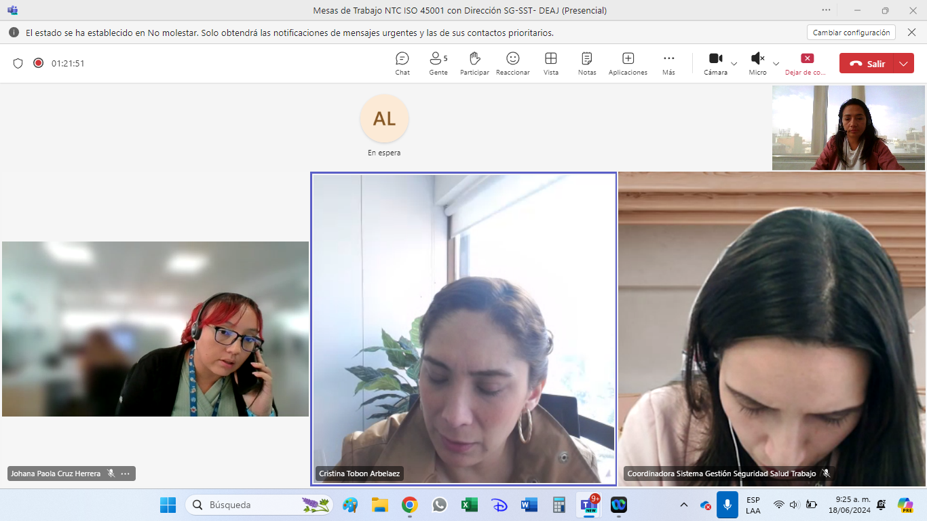Toggle the Cámara on or off
The image size is (927, 521).
coord(715,63)
